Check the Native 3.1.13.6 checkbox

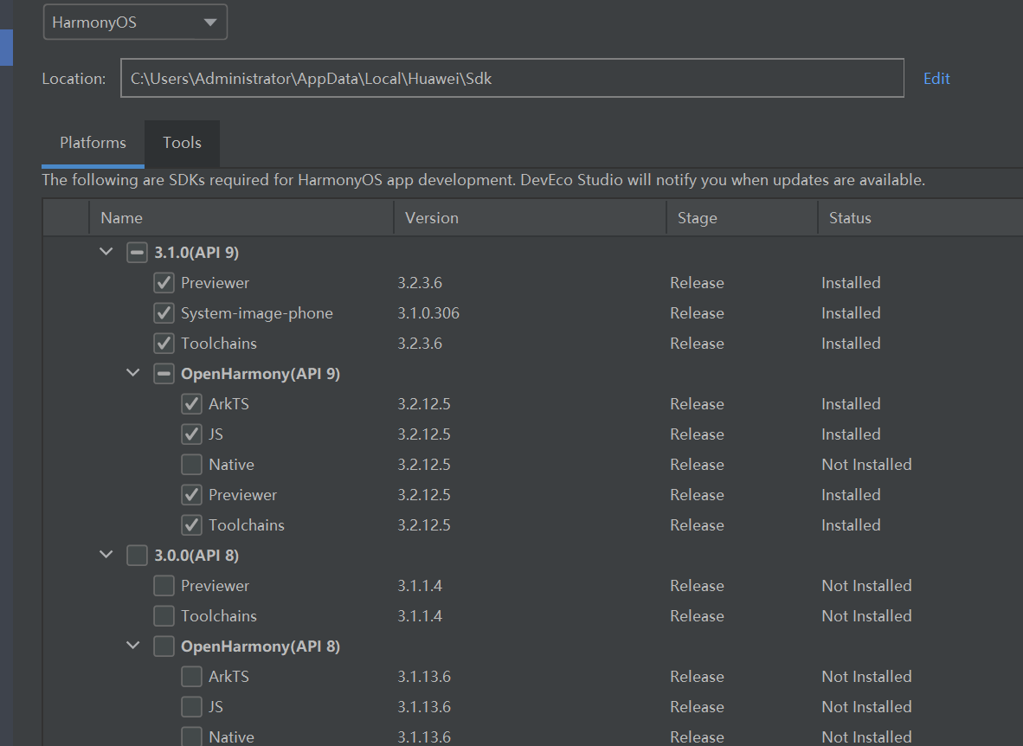pyautogui.click(x=191, y=736)
